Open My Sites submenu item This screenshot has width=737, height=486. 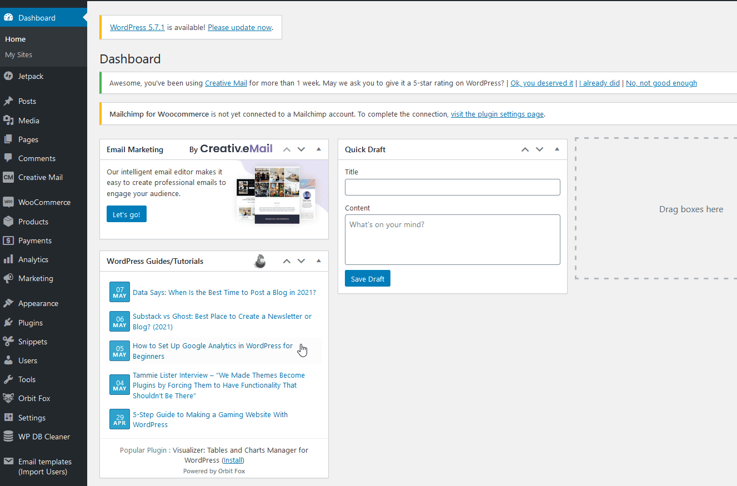tap(19, 55)
